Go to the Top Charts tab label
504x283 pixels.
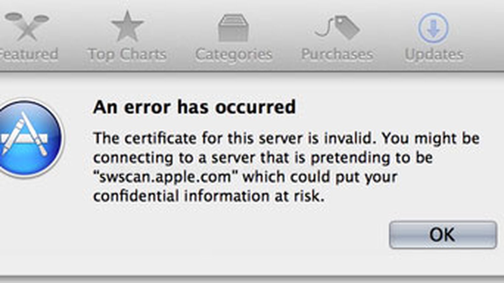[x=127, y=54]
